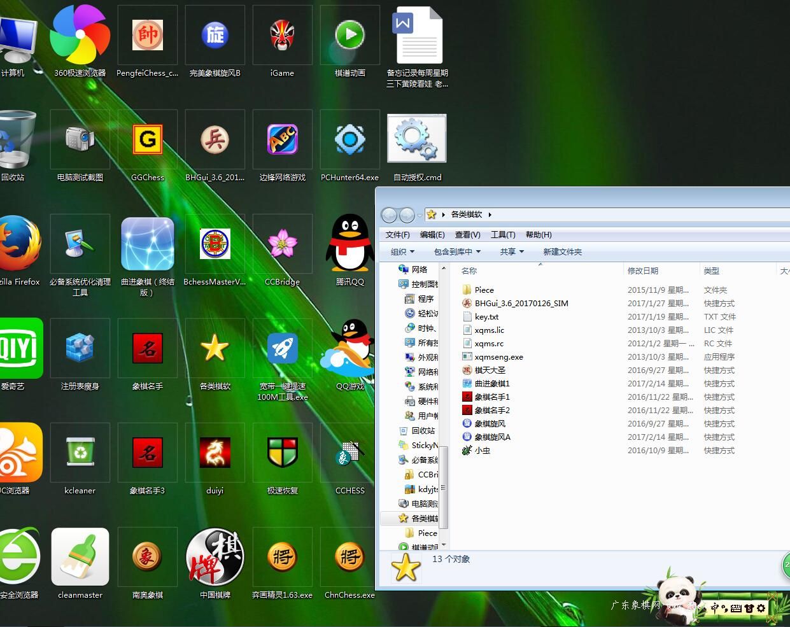The width and height of the screenshot is (790, 627).
Task: Select PCHunter64.exe on the desktop
Action: [350, 146]
